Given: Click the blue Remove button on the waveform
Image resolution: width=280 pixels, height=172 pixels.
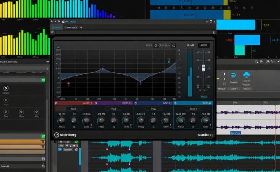Looking at the screenshot, I should tap(235, 133).
